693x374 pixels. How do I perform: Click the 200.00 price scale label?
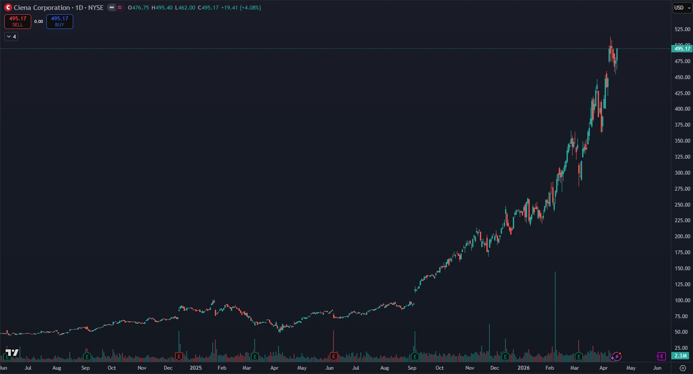[683, 237]
